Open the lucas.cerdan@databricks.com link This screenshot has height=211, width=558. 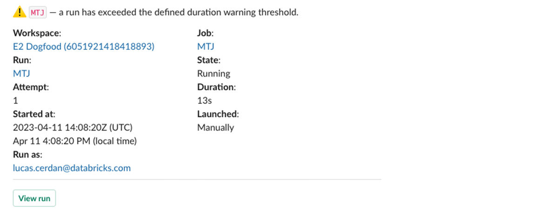pyautogui.click(x=72, y=168)
